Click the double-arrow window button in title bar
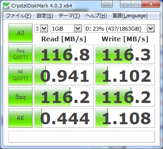The height and width of the screenshot is (149, 163). pyautogui.click(x=107, y=4)
